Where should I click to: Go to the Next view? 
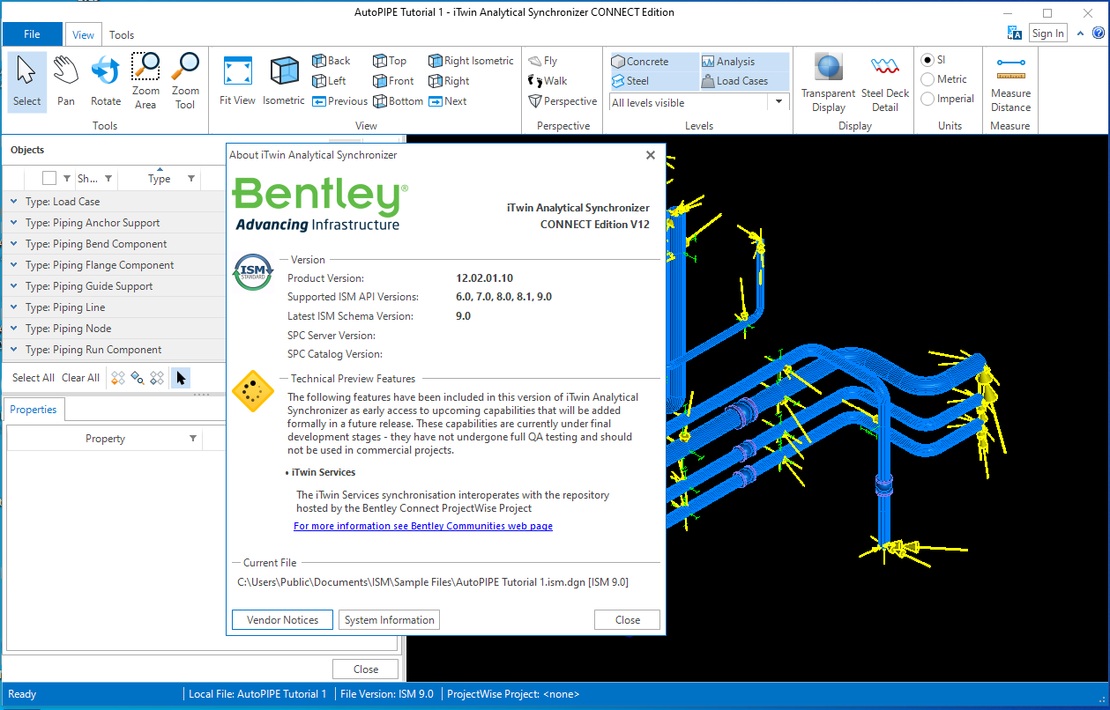[x=448, y=101]
